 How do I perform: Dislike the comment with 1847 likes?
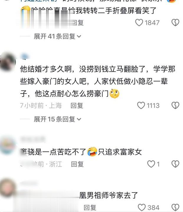tap(175, 23)
